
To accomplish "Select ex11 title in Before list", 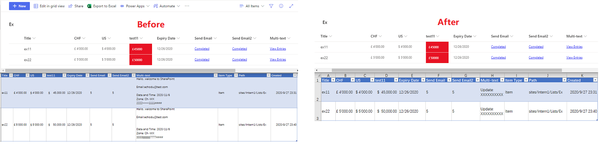I will click(x=27, y=49).
